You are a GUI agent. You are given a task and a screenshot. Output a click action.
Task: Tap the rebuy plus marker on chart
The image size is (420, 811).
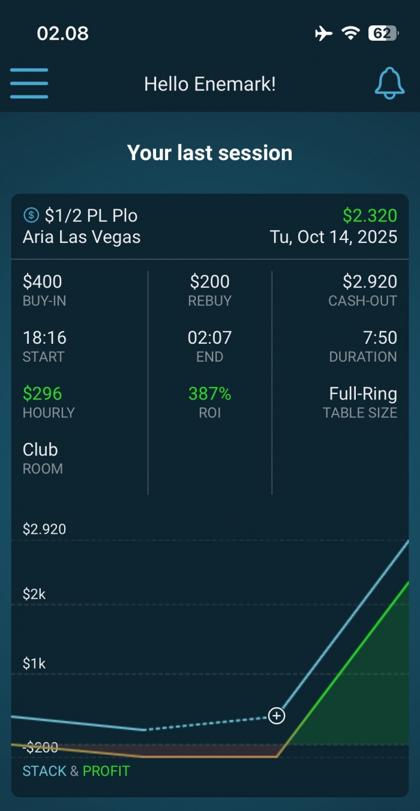coord(276,716)
